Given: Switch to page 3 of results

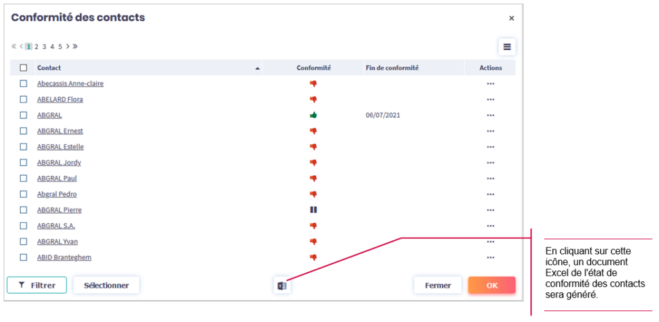Looking at the screenshot, I should click(44, 46).
